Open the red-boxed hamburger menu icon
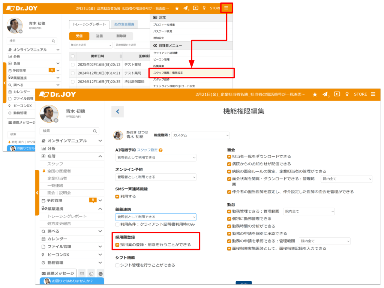The image size is (384, 288). (226, 8)
